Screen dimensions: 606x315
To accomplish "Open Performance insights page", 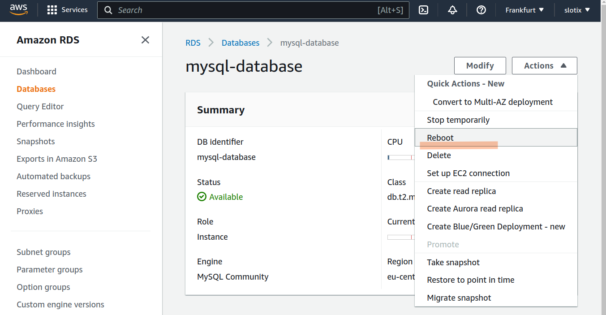I will click(x=56, y=124).
